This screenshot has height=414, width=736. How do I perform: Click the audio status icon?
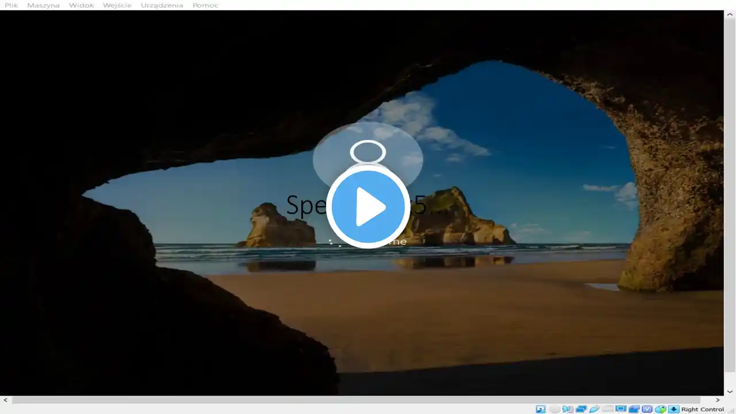click(568, 409)
